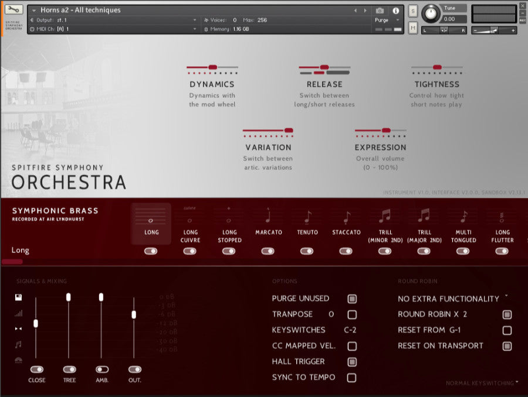This screenshot has height=397, width=528.
Task: Click the Solo S button
Action: tap(413, 12)
